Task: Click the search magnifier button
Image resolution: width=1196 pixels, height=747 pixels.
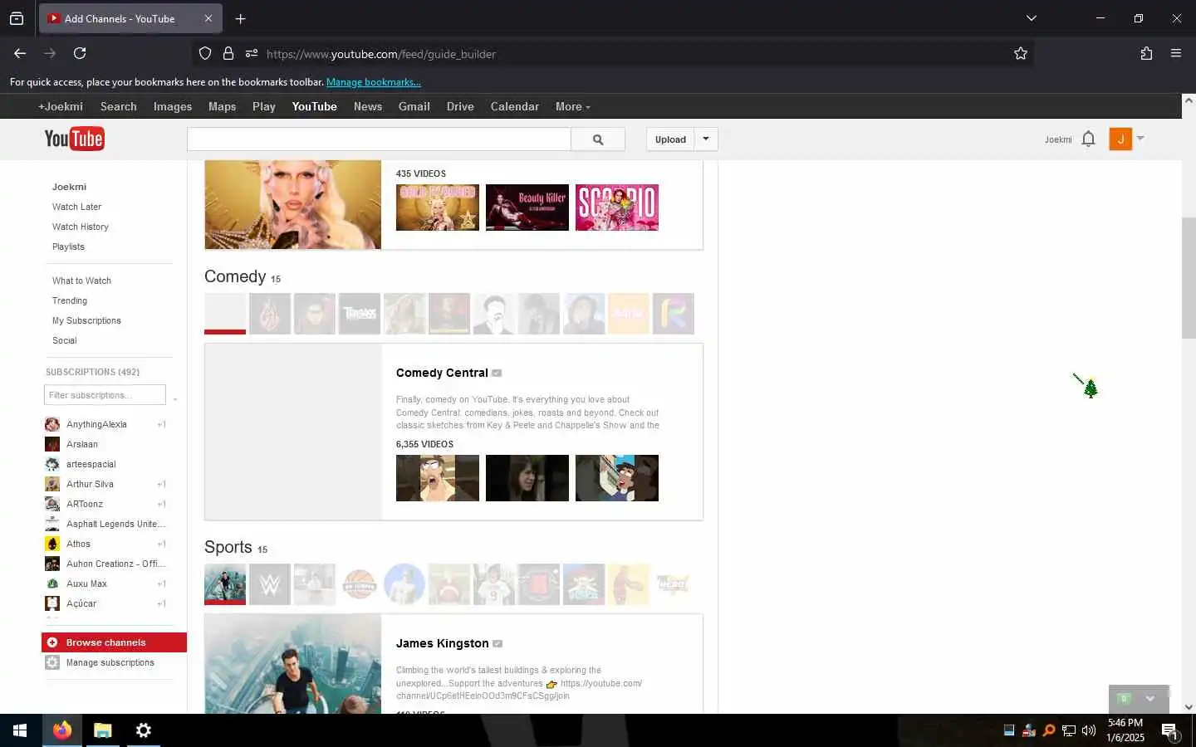Action: [x=598, y=139]
